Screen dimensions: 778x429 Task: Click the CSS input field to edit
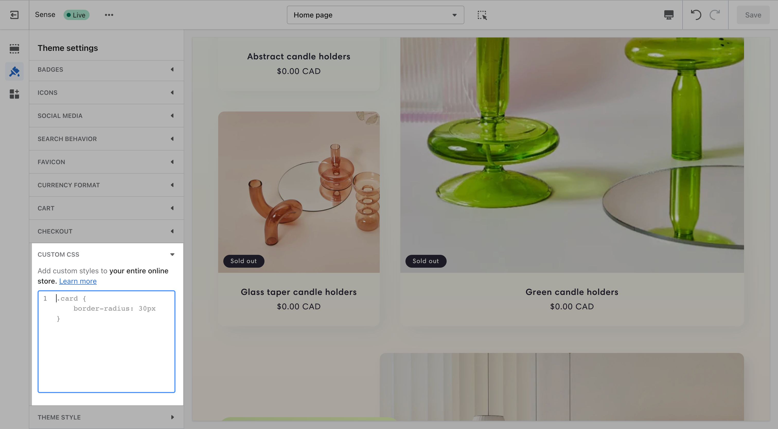(x=106, y=341)
